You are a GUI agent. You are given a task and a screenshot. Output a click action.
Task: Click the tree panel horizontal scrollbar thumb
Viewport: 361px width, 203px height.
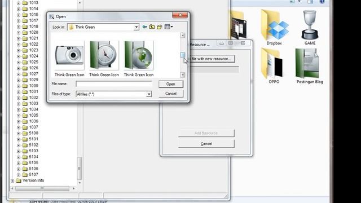tap(42, 188)
